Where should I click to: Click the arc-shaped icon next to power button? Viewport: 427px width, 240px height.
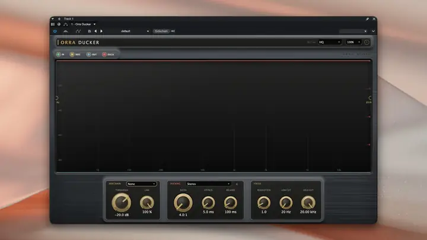pyautogui.click(x=65, y=31)
